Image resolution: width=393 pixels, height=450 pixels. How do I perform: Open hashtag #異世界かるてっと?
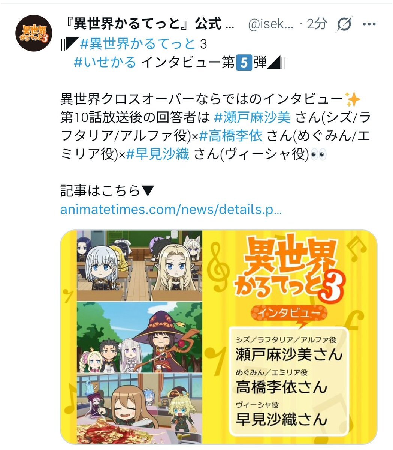[x=137, y=45]
